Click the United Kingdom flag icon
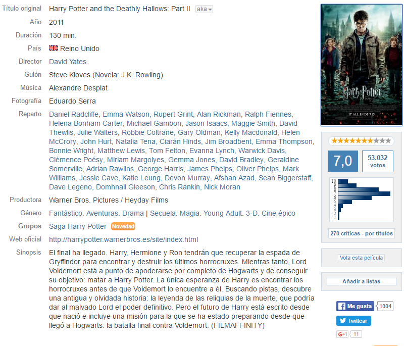This screenshot has height=346, width=405. 54,48
